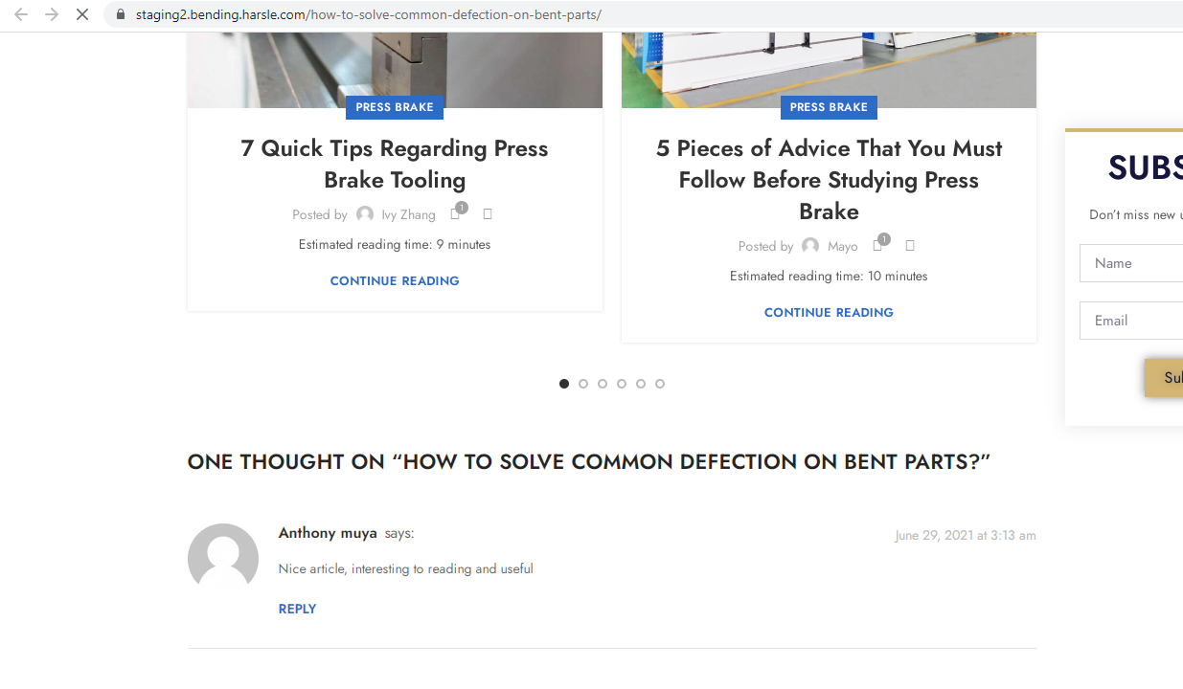Click Ivy Zhang author avatar
Screen dimensions: 1183x689
pos(365,214)
